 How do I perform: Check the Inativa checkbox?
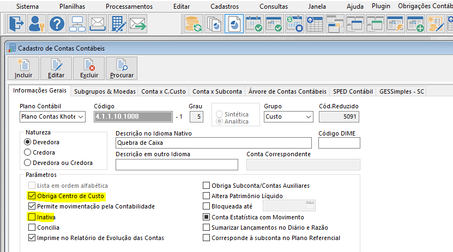32,217
